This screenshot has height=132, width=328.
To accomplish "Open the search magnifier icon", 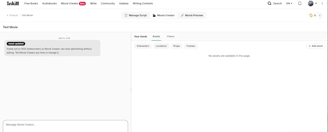I will click(269, 3).
